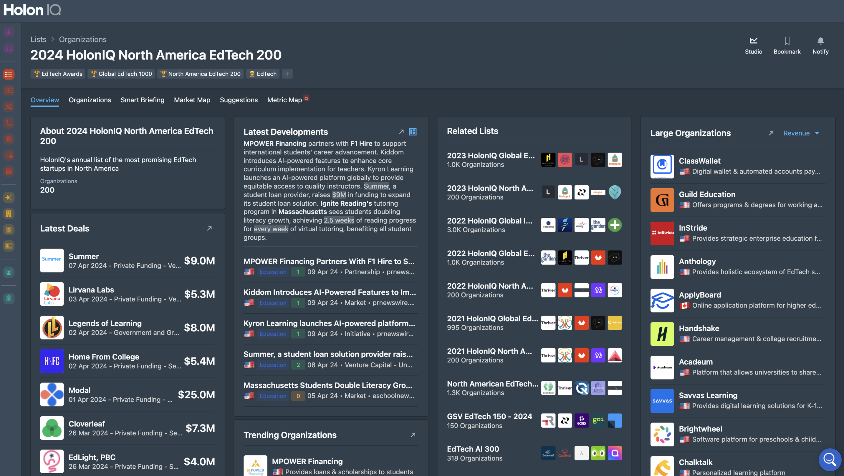Open EdTech AI 300 related list
Viewport: 844px width, 476px height.
[x=534, y=453]
